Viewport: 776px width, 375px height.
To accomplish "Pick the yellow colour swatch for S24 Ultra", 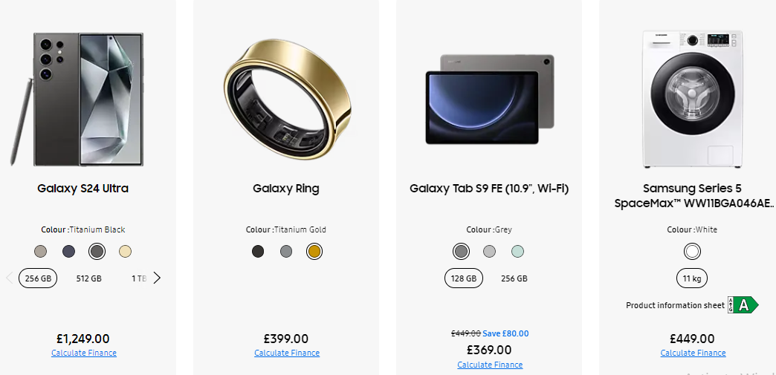I will click(125, 252).
